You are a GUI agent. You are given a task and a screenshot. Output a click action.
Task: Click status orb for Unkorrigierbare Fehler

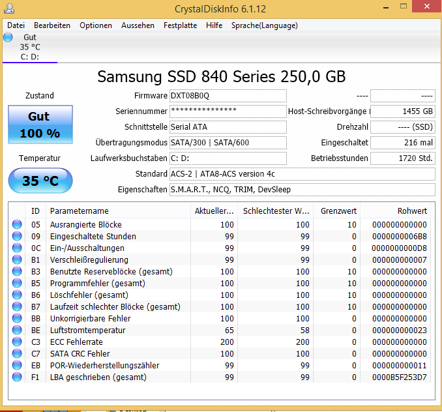click(17, 318)
